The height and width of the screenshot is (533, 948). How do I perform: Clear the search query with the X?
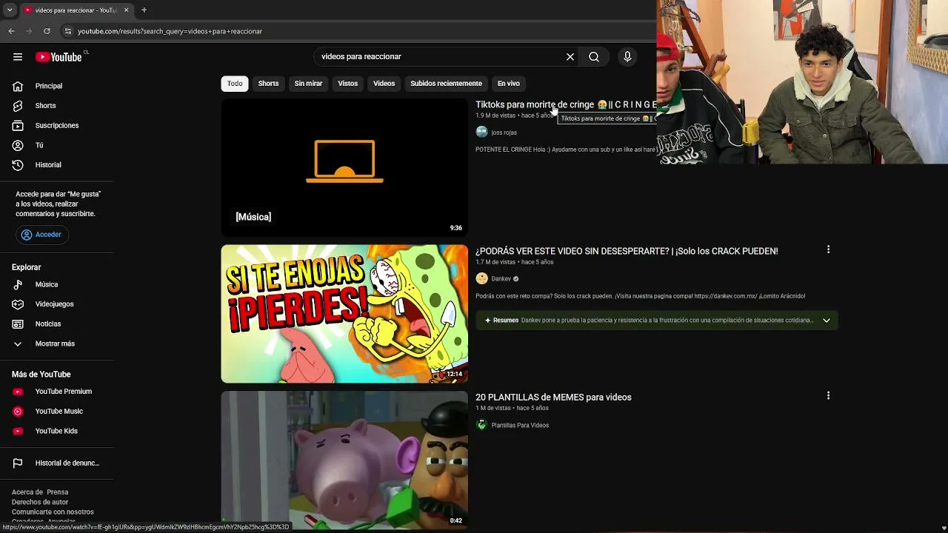point(570,57)
